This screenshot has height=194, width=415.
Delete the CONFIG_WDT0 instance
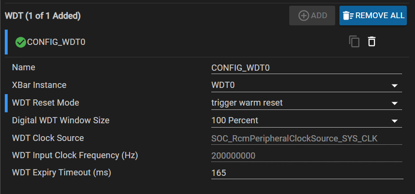(371, 42)
